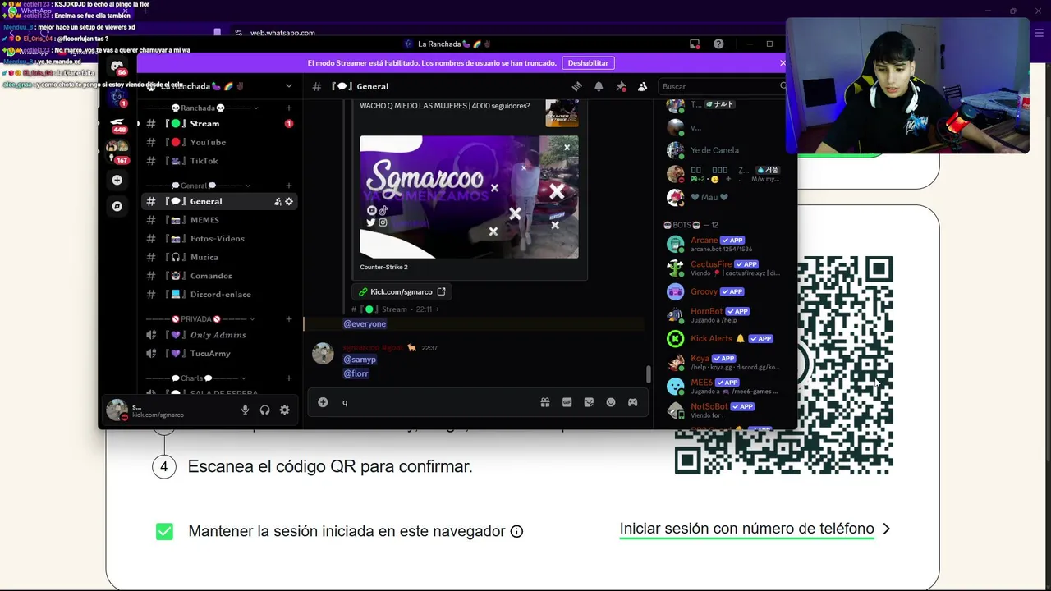This screenshot has height=591, width=1051.
Task: Create channel in General category
Action: pyautogui.click(x=288, y=186)
